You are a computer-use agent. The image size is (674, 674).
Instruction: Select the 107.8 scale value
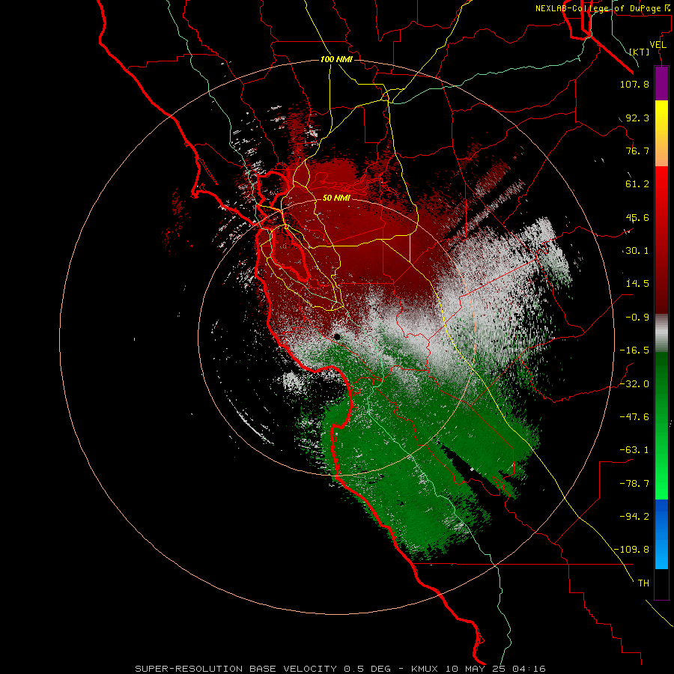click(634, 84)
